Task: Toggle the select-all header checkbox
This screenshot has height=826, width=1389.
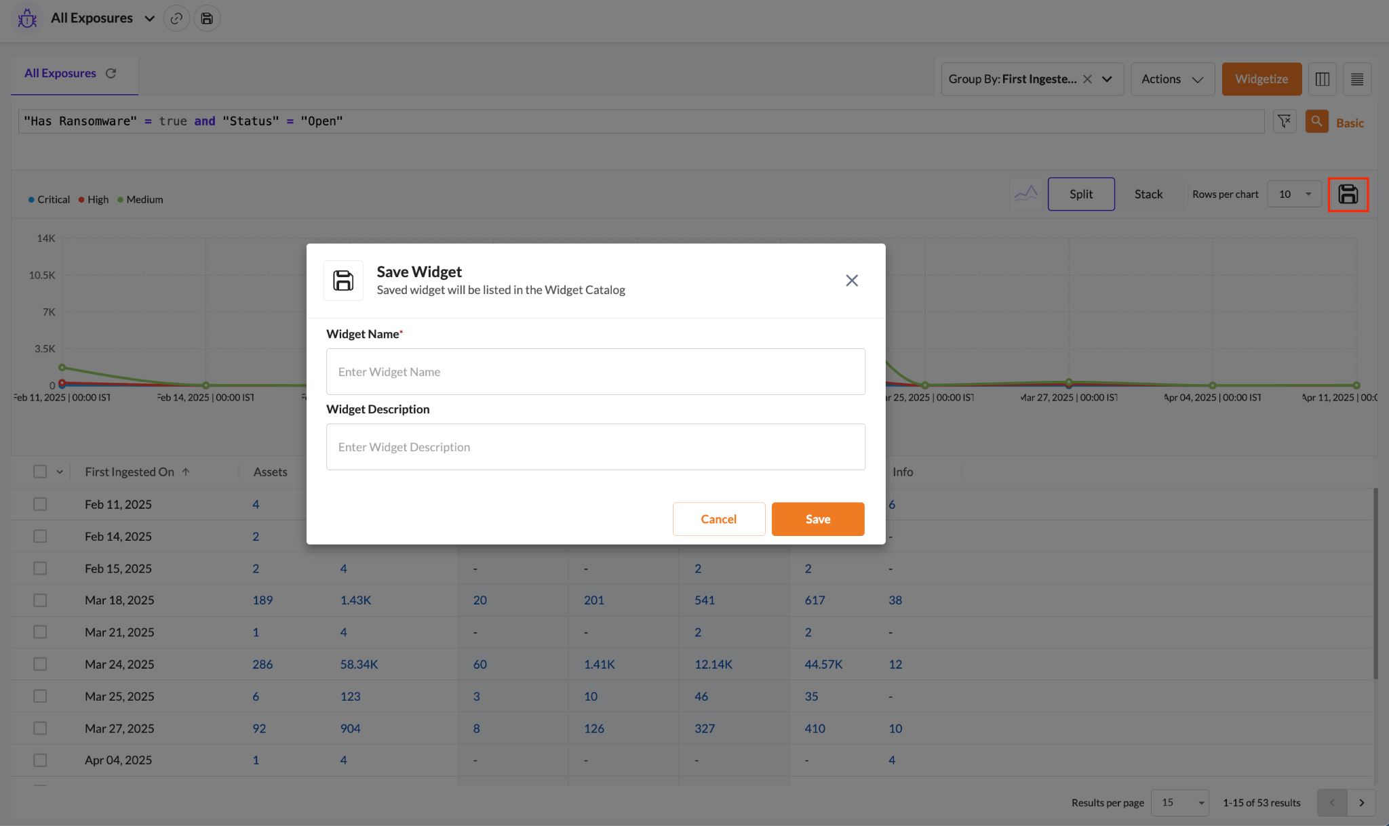Action: 40,472
